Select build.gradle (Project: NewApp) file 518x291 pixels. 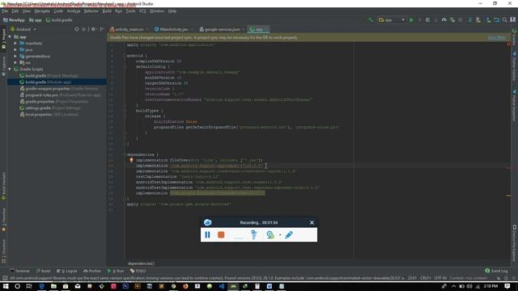(x=49, y=75)
